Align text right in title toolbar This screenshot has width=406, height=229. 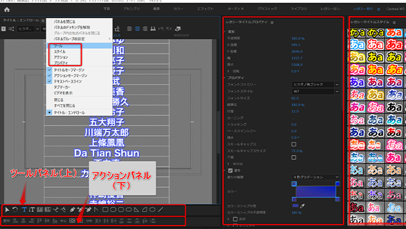pos(145,29)
